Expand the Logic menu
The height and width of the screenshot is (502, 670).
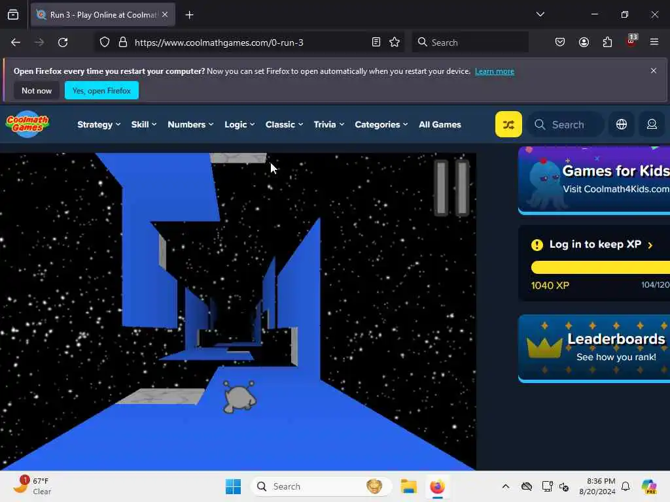(x=239, y=124)
